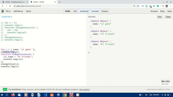Viewport: 173px width, 97px height.
Task: Bookmark this page with star icon
Action: click(138, 6)
